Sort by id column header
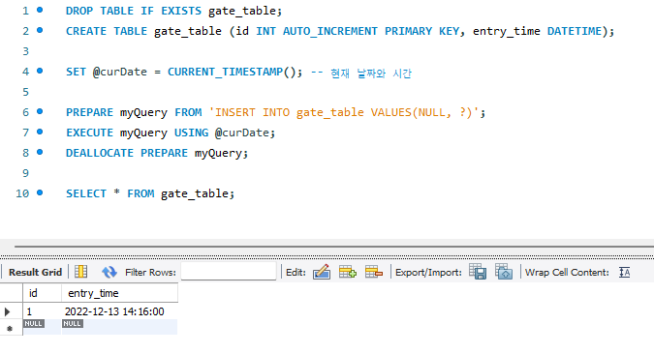The image size is (654, 354). pos(42,293)
